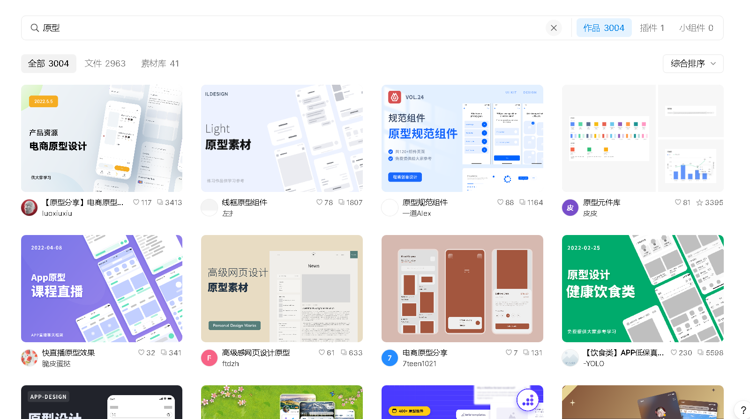Click the copy icon beside 5598

(701, 353)
